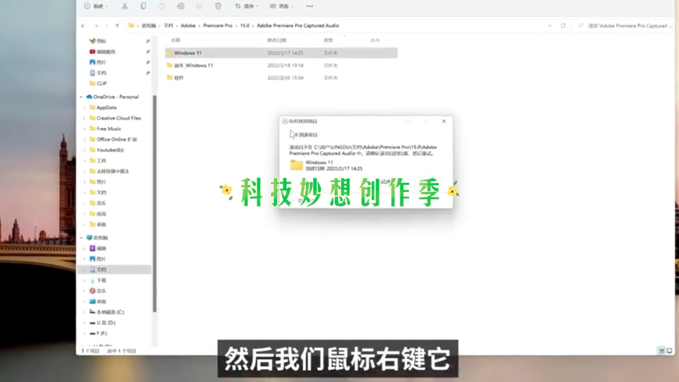Switch to details view icon in status bar
Image resolution: width=679 pixels, height=382 pixels.
(x=661, y=350)
